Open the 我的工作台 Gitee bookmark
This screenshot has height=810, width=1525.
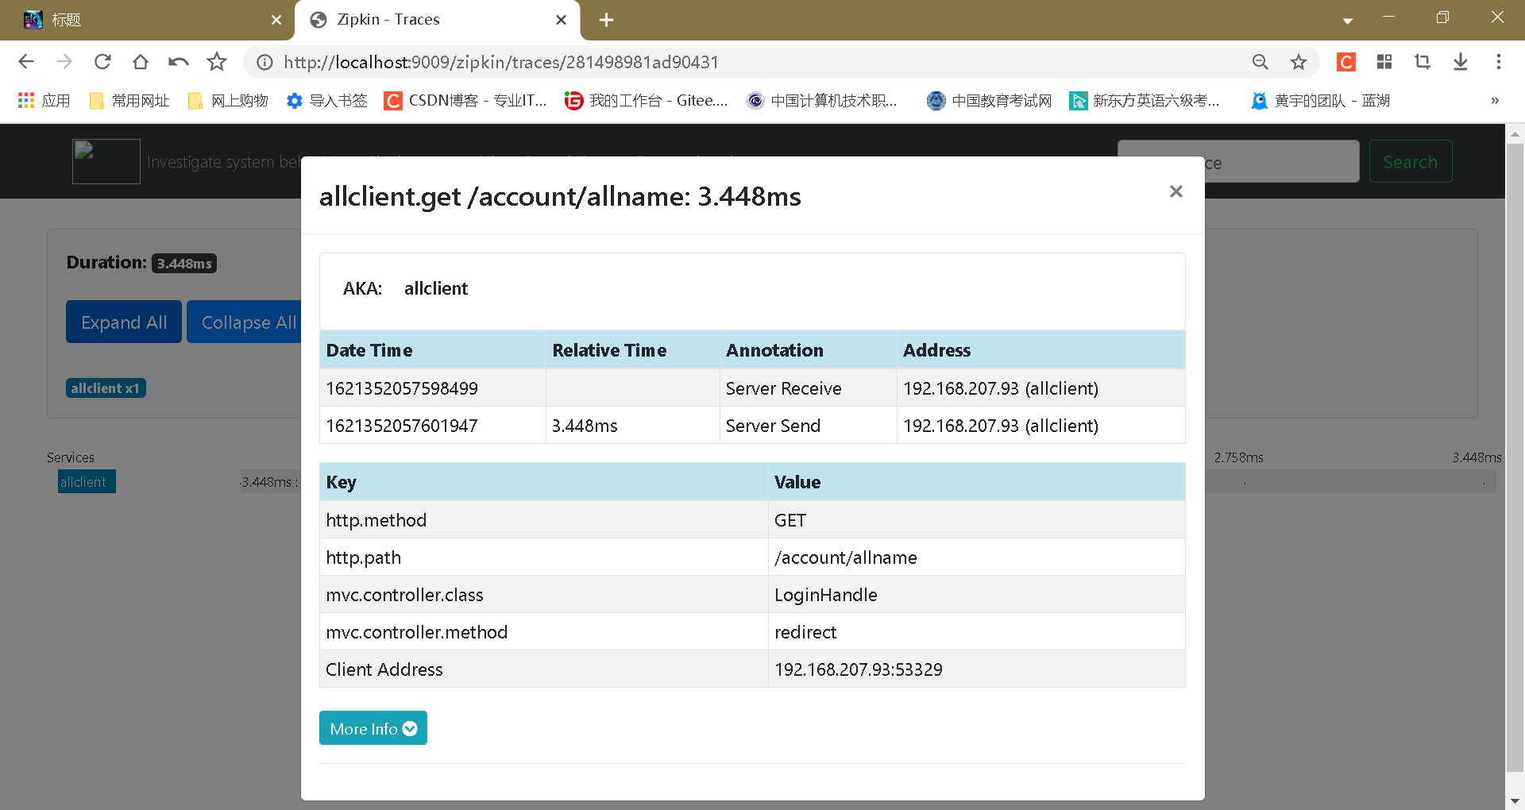point(647,100)
